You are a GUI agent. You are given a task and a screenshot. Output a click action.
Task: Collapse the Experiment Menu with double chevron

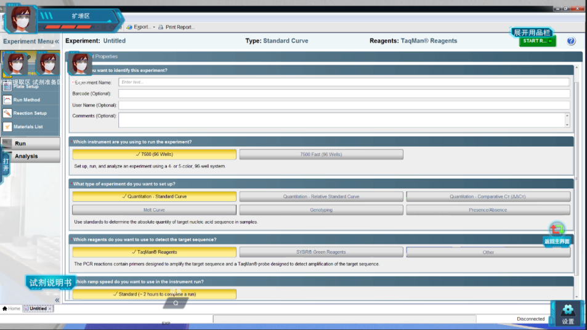click(x=57, y=41)
